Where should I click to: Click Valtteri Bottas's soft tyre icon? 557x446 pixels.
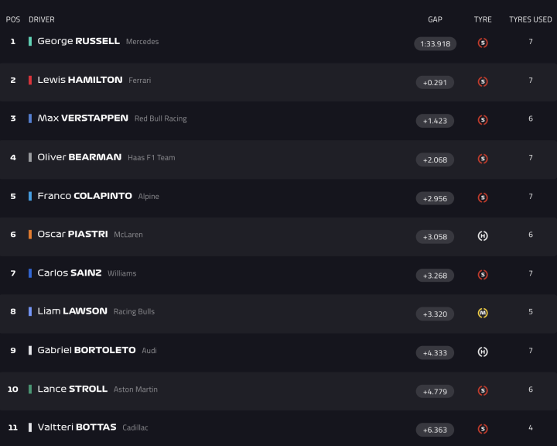pyautogui.click(x=483, y=429)
